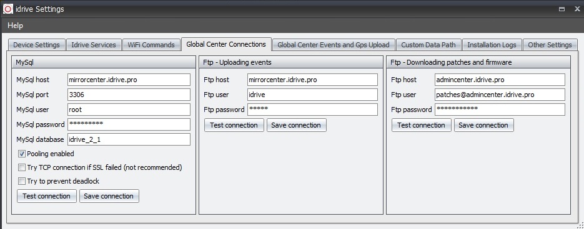Switch to the Device Settings tab
Screen dimensions: 584x229
pyautogui.click(x=36, y=45)
